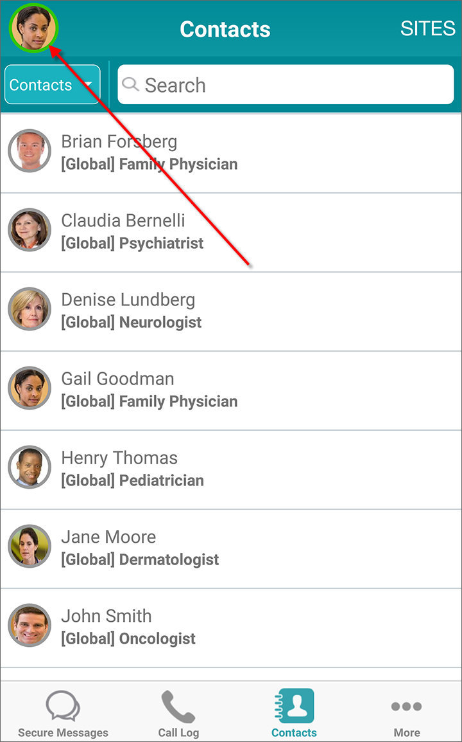Click the magnifier icon in search box
Viewport: 462px width, 742px height.
(131, 85)
